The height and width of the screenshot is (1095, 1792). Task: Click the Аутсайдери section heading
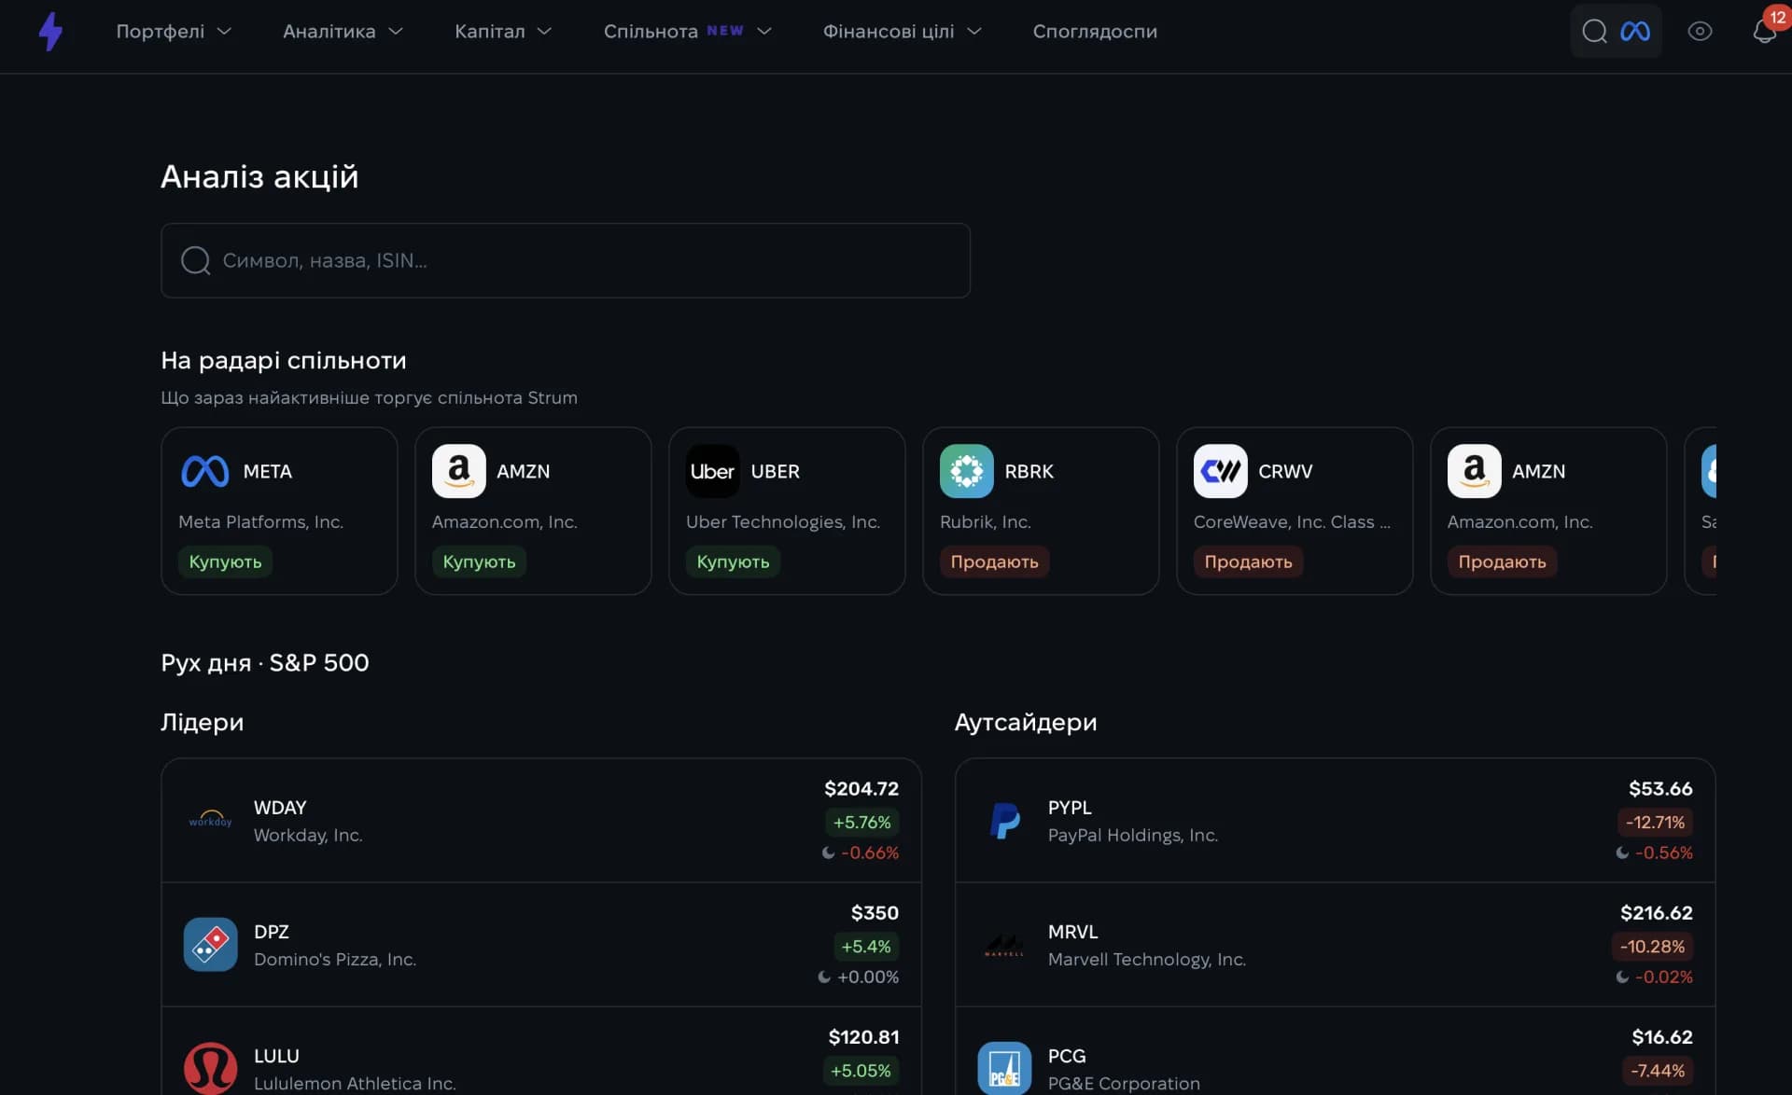point(1026,722)
